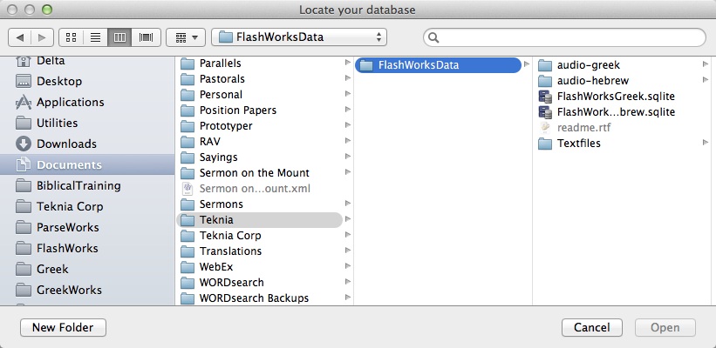Select Downloads in the sidebar
This screenshot has height=348, width=716.
[x=66, y=144]
